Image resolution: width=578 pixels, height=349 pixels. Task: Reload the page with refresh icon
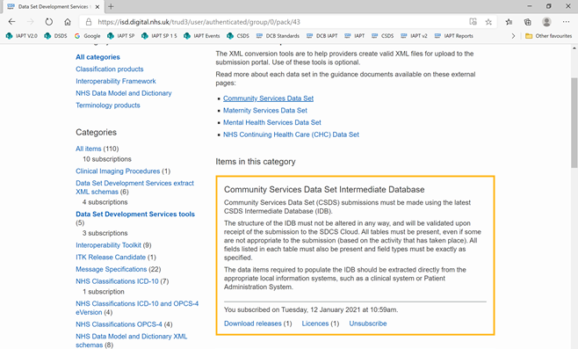click(48, 22)
